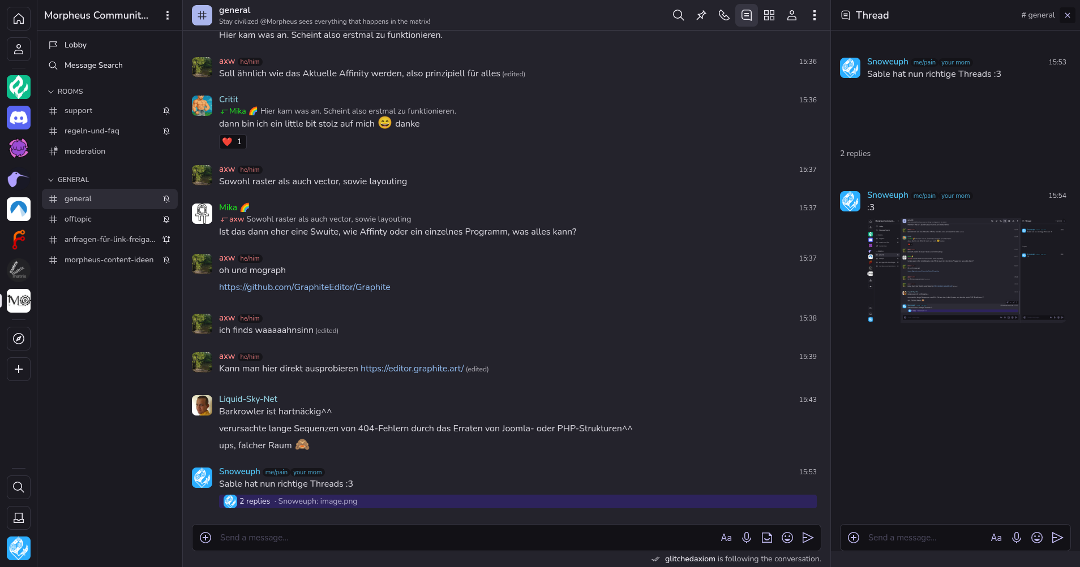Show pinned messages for general
1080x567 pixels.
pos(701,15)
